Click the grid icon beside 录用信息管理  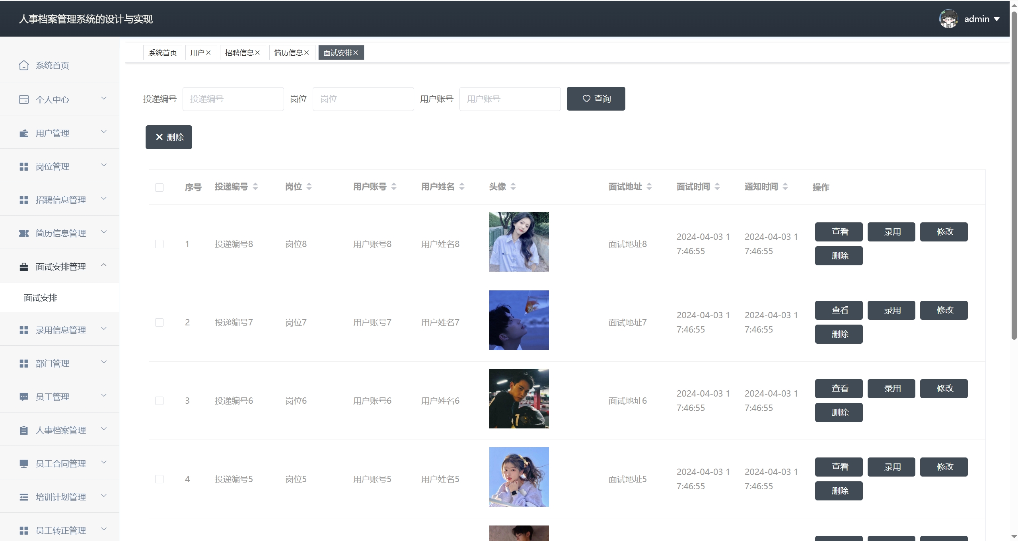(x=24, y=330)
